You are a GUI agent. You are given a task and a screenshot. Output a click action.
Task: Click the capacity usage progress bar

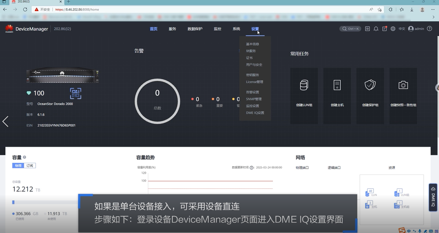click(x=45, y=202)
